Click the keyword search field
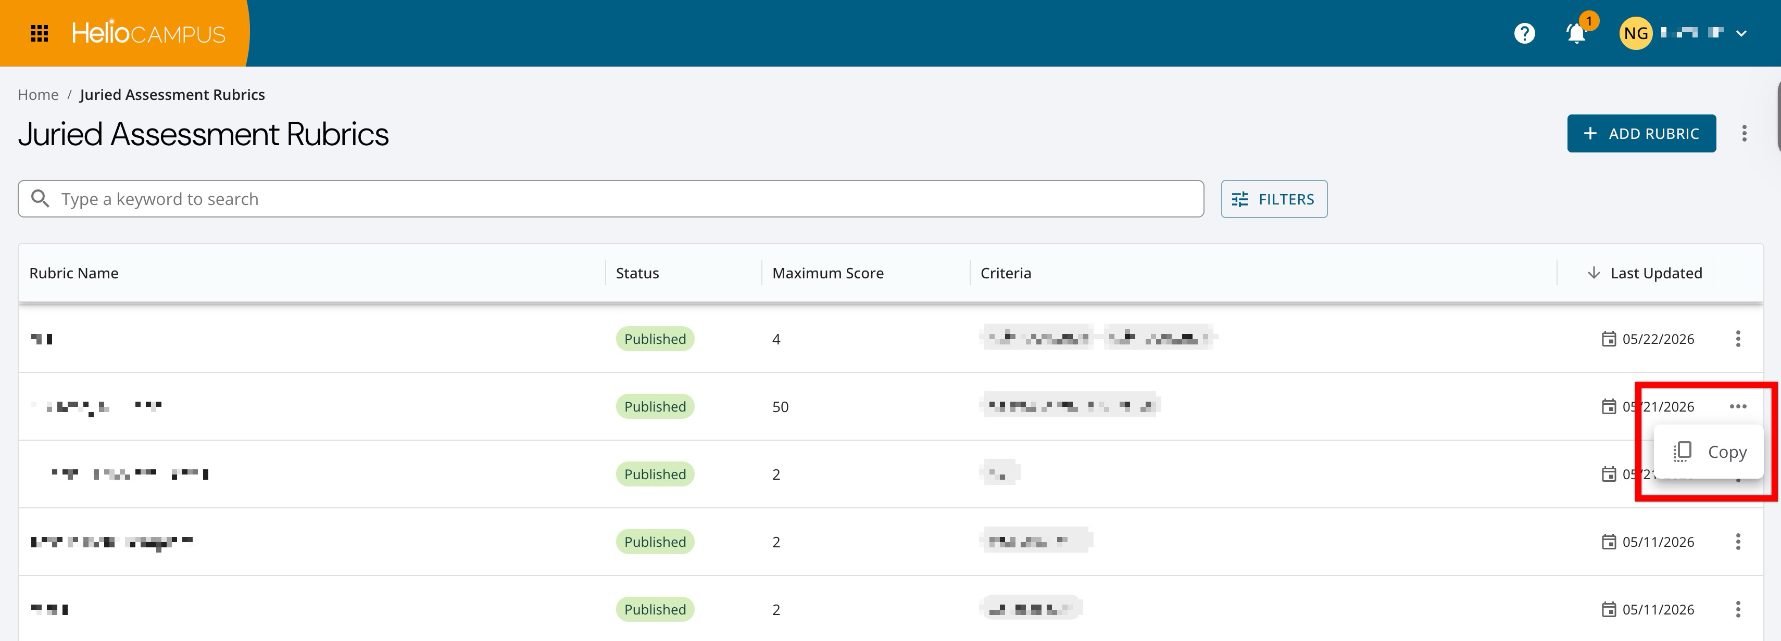 point(610,199)
